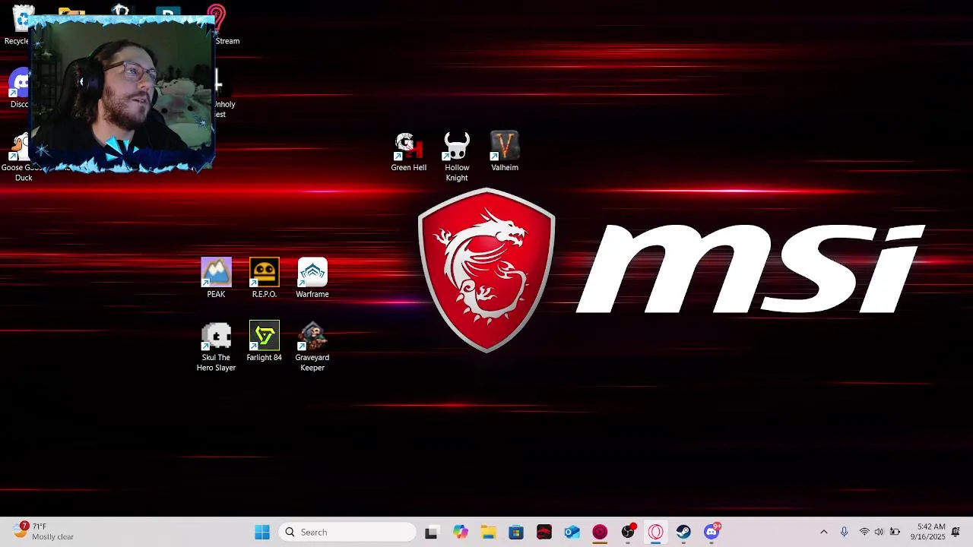Select the Goose Goose Duck icon
Image resolution: width=973 pixels, height=547 pixels.
[18, 157]
